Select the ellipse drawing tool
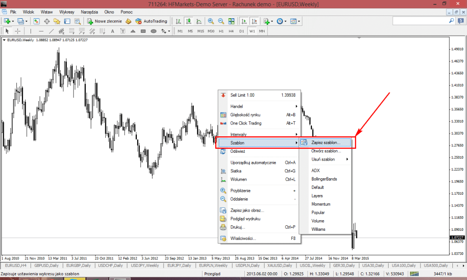Viewport: 467px width, 280px height. (x=154, y=31)
